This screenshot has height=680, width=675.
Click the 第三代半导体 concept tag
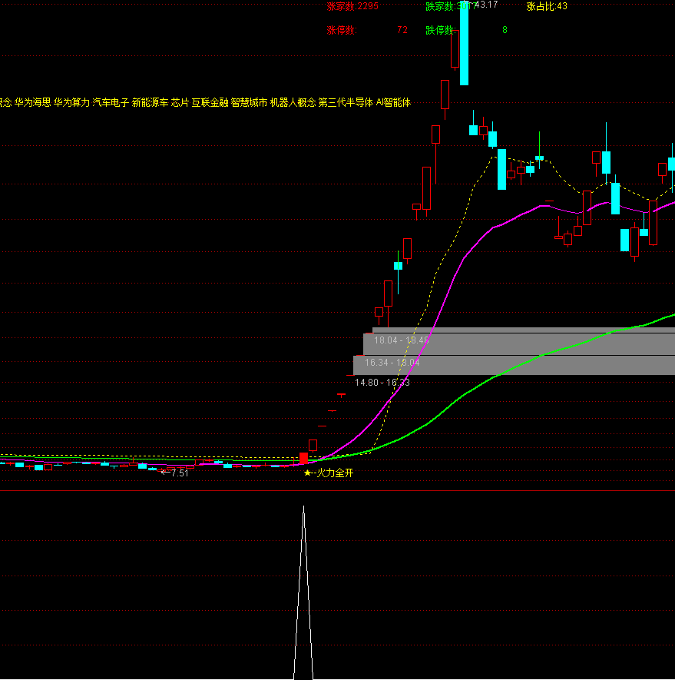(346, 102)
